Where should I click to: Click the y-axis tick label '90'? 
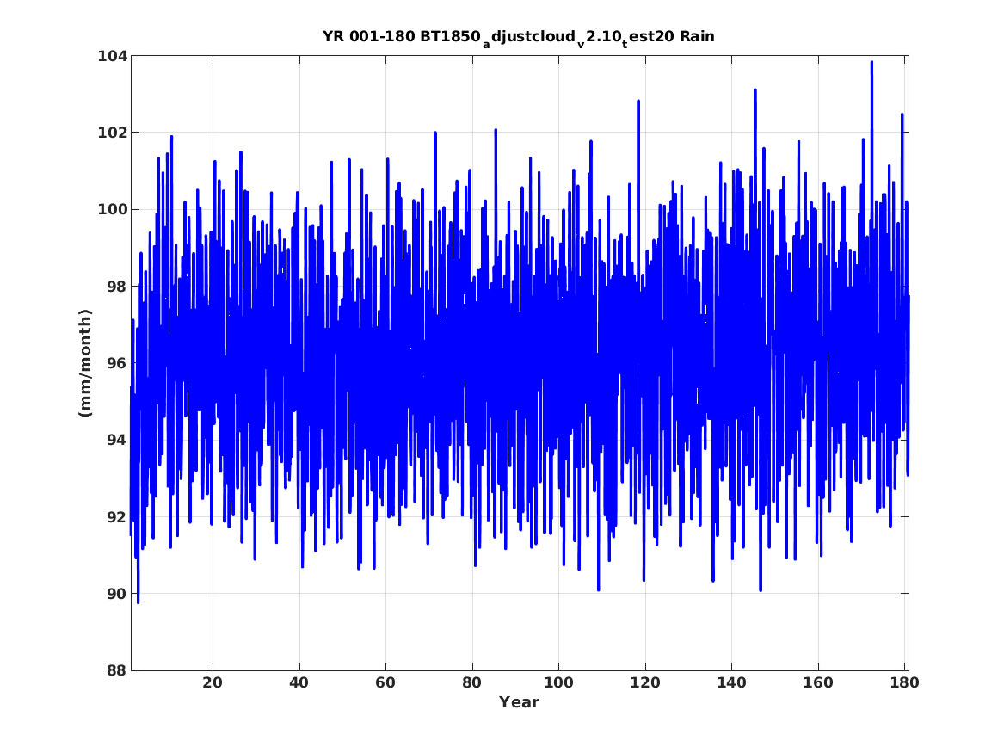tap(117, 594)
